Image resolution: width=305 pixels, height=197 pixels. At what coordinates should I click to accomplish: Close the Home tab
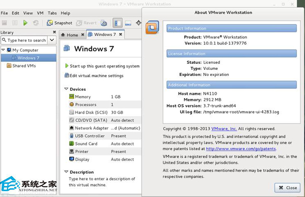pyautogui.click(x=83, y=34)
